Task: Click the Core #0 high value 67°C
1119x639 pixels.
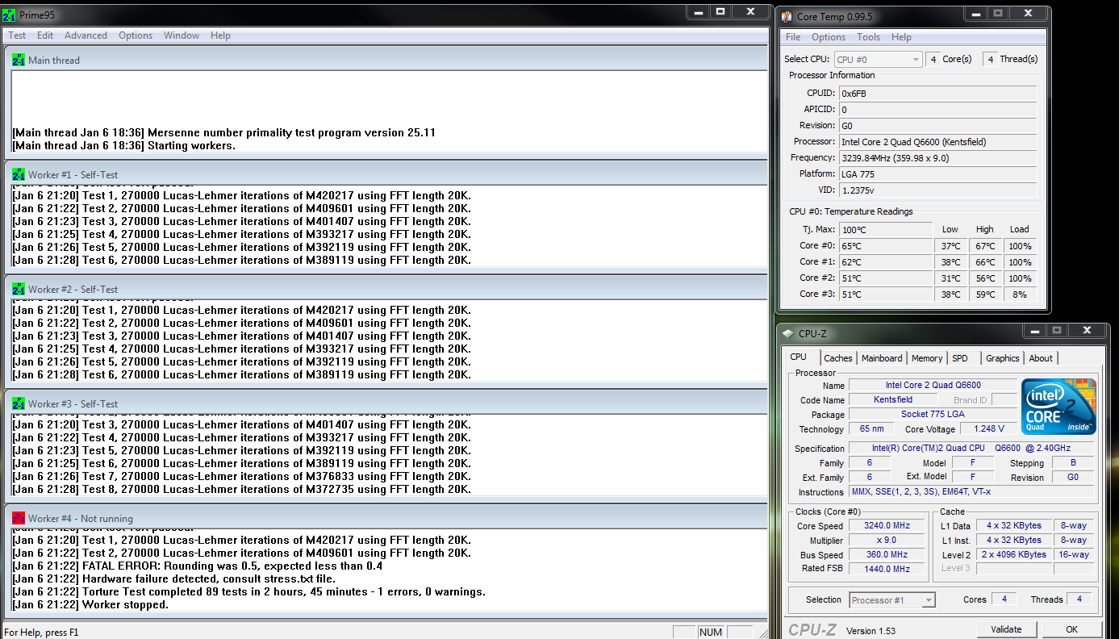Action: click(x=985, y=246)
